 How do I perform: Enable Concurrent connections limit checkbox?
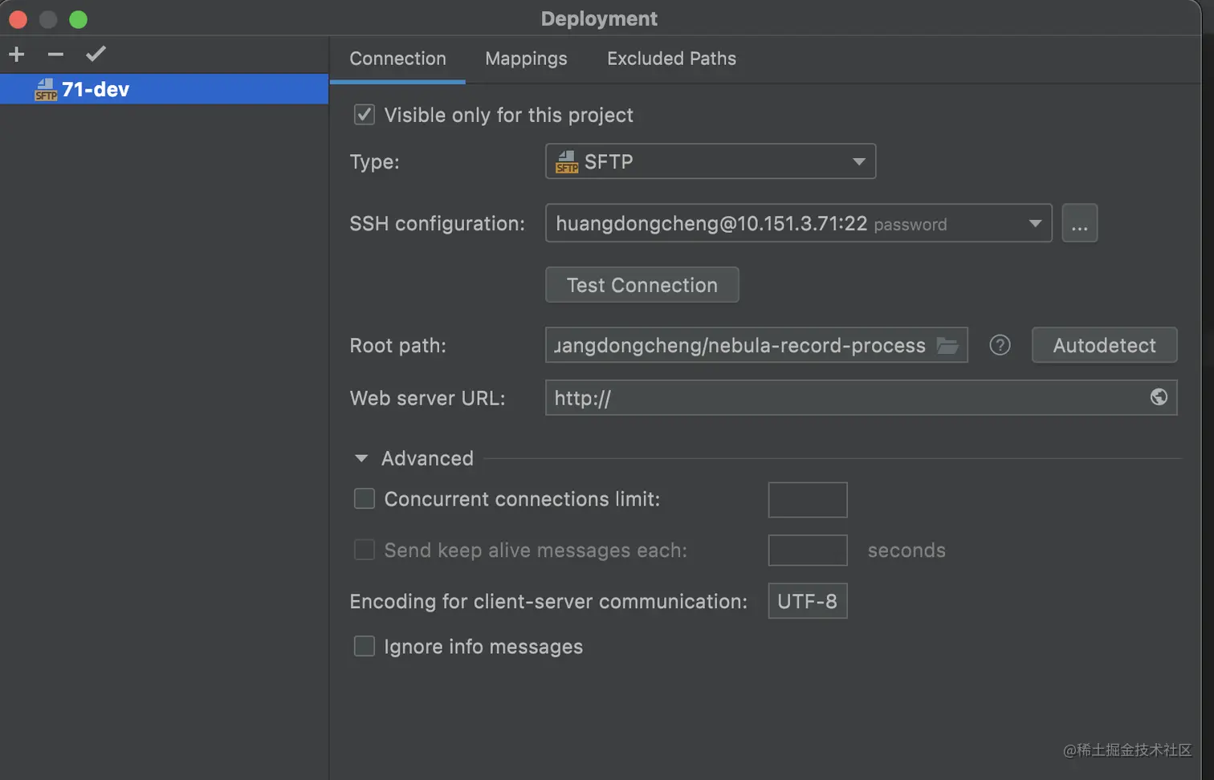pyautogui.click(x=365, y=499)
